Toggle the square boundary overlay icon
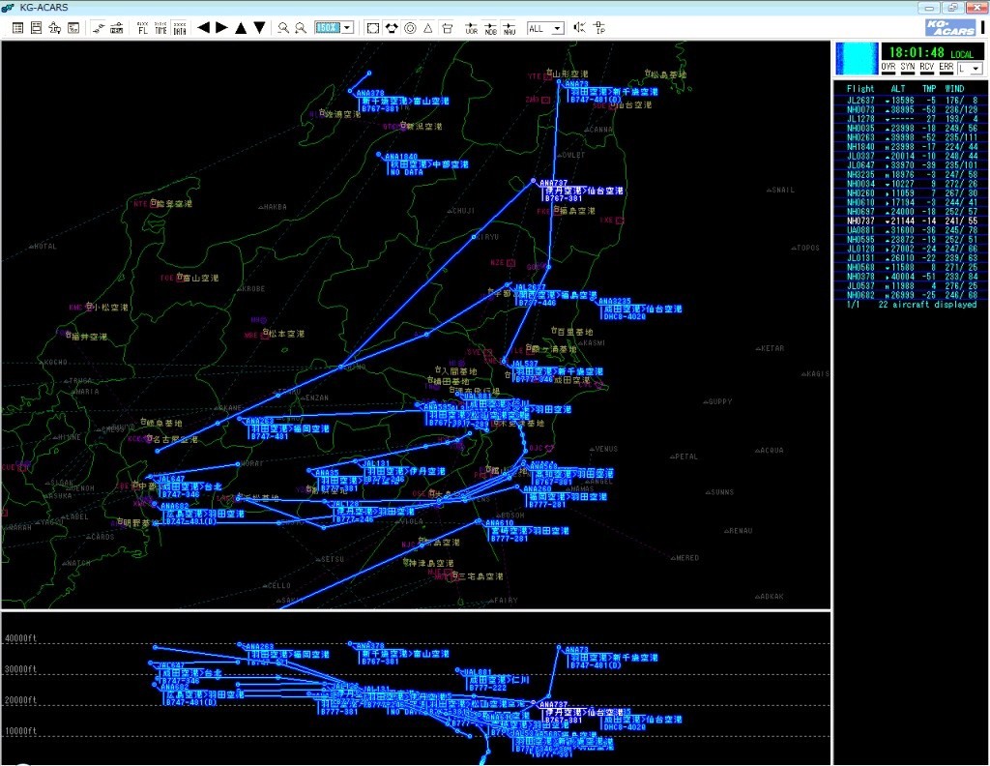The width and height of the screenshot is (990, 766). click(373, 28)
